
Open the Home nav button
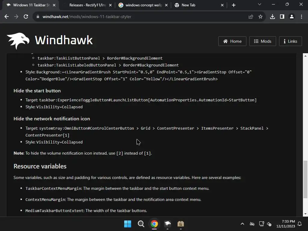pos(232,41)
